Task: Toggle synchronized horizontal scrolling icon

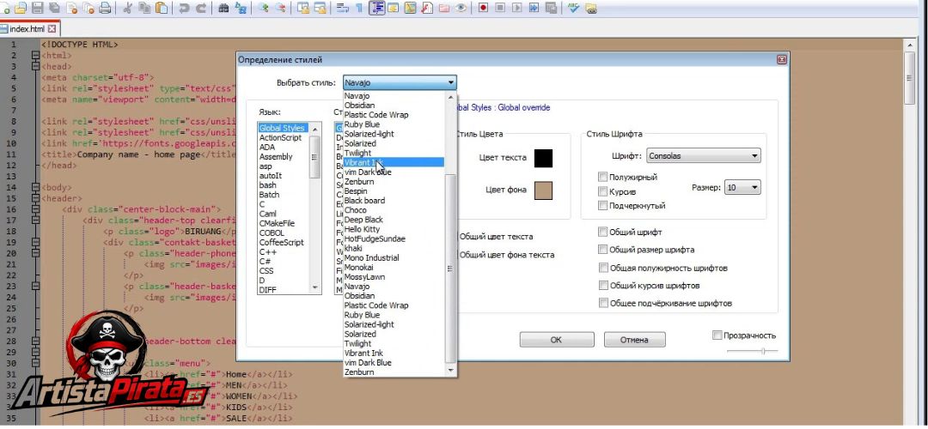Action: coord(321,9)
